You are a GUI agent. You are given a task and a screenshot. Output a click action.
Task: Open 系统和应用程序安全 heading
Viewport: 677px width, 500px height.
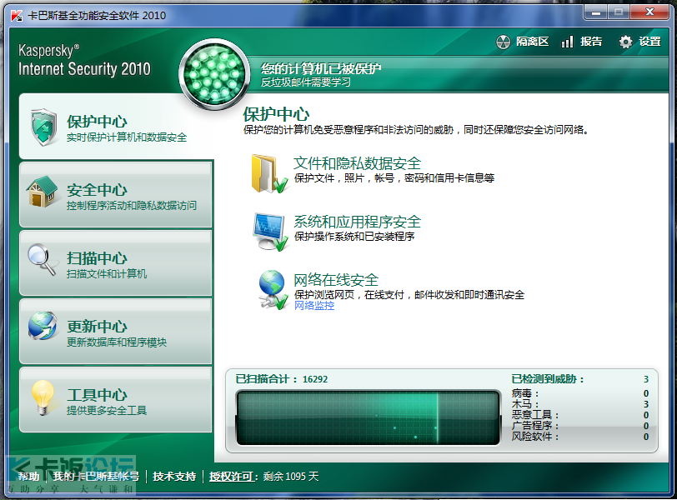click(x=357, y=222)
